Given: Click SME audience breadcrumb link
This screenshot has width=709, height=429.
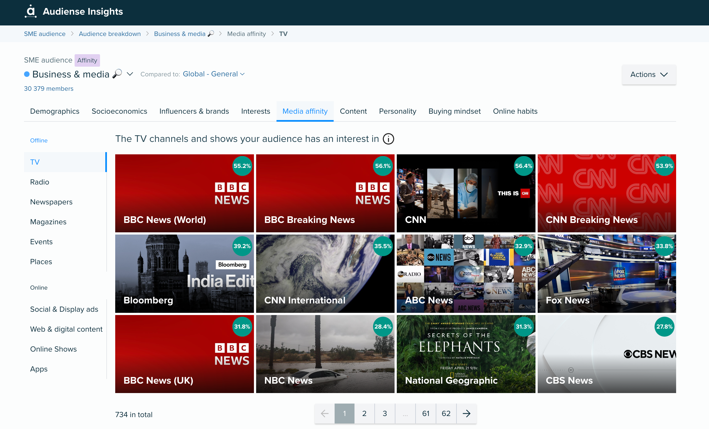Looking at the screenshot, I should tap(45, 34).
